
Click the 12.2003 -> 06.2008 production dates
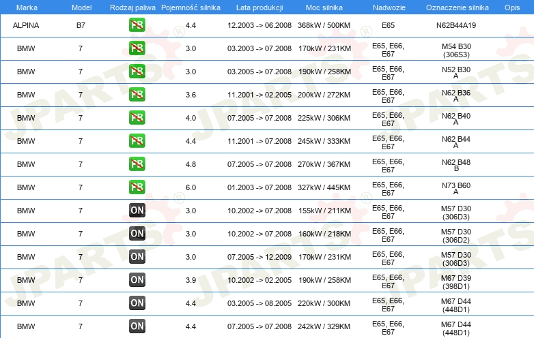pos(259,25)
